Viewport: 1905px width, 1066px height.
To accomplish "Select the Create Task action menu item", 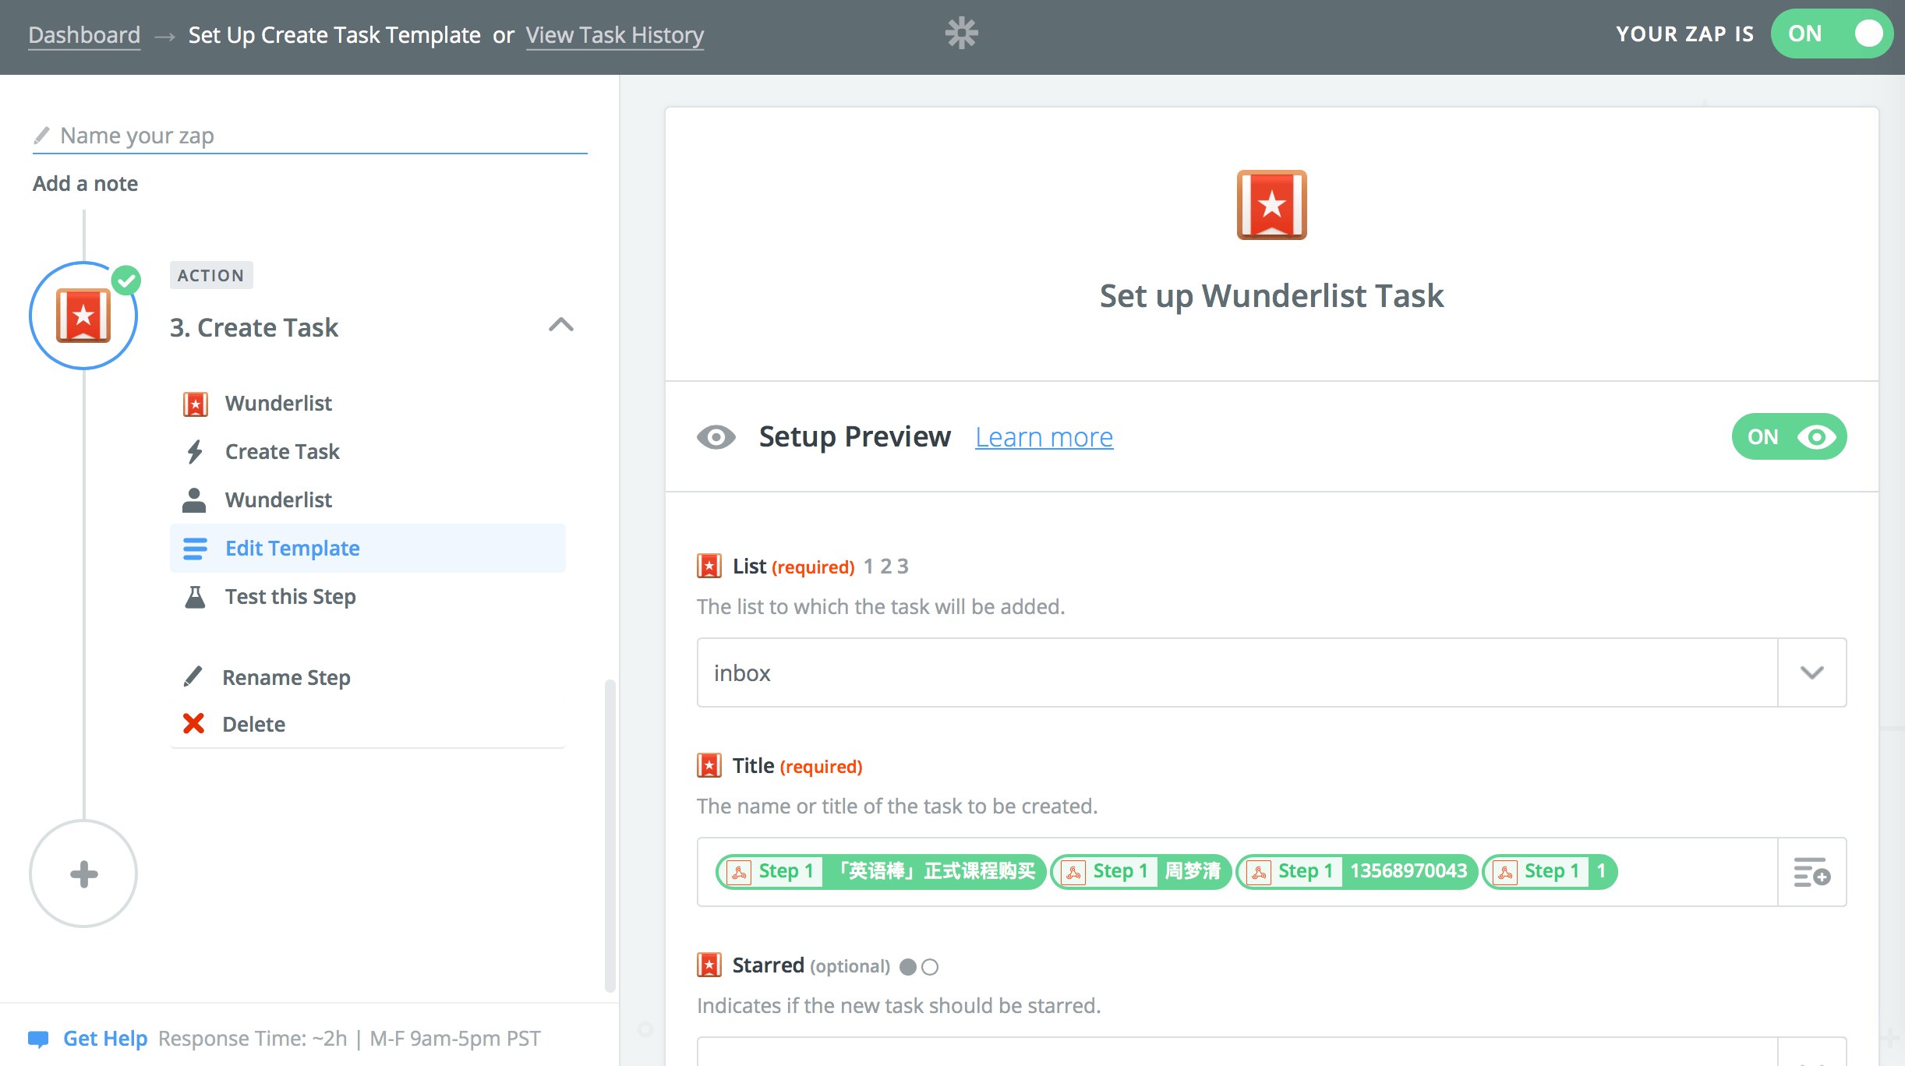I will point(282,452).
